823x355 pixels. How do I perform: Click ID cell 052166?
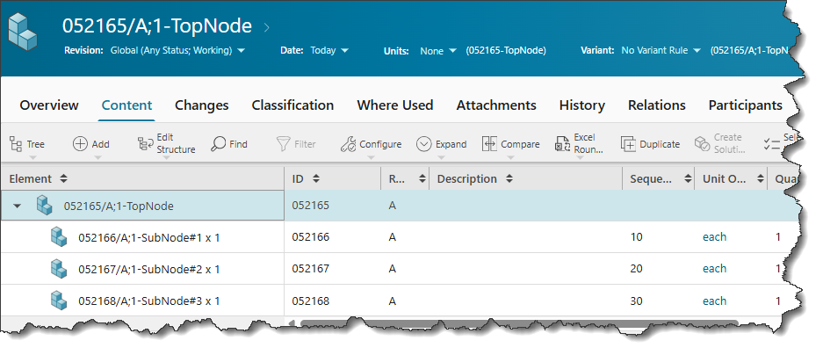(x=311, y=237)
